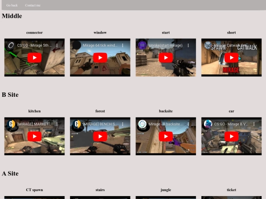The image size is (266, 199).
Task: Open more options on window video
Action: coord(123,45)
